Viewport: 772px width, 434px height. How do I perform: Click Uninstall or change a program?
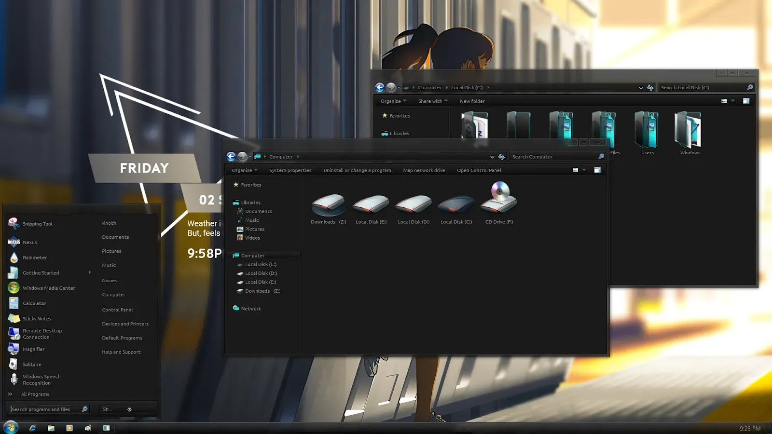(x=357, y=170)
